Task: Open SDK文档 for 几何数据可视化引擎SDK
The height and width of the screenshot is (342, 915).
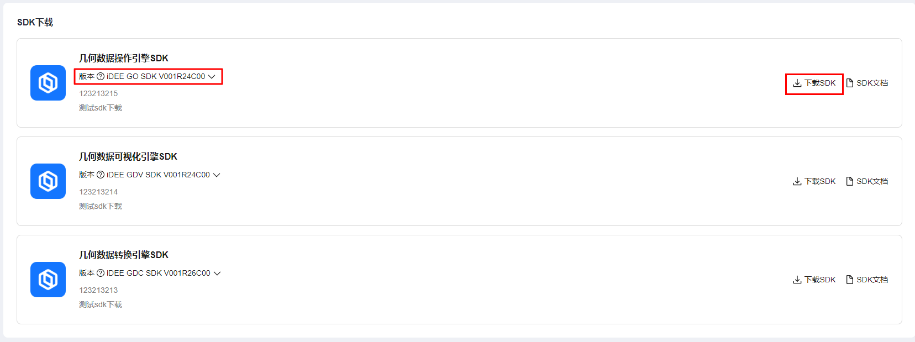Action: coord(867,181)
